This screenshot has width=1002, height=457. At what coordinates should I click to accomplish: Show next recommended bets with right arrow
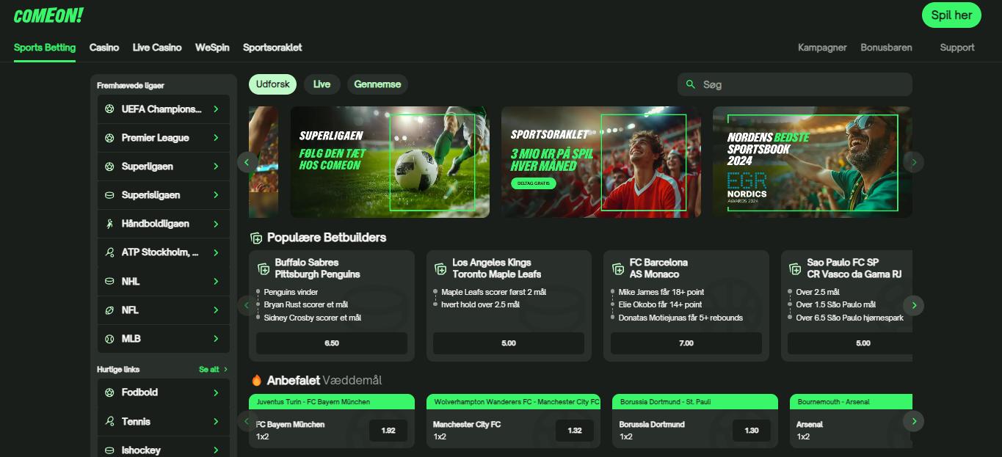pos(914,421)
